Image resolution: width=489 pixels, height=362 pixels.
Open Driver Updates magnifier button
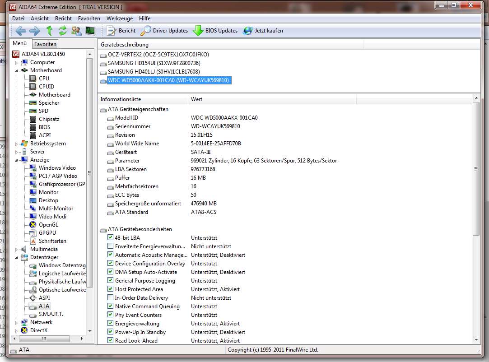(164, 31)
